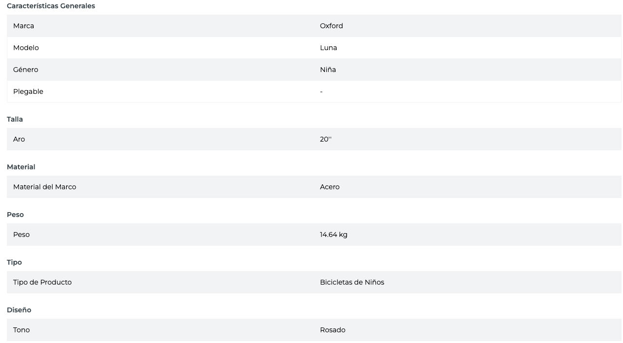Click the Aro row label

[x=19, y=139]
